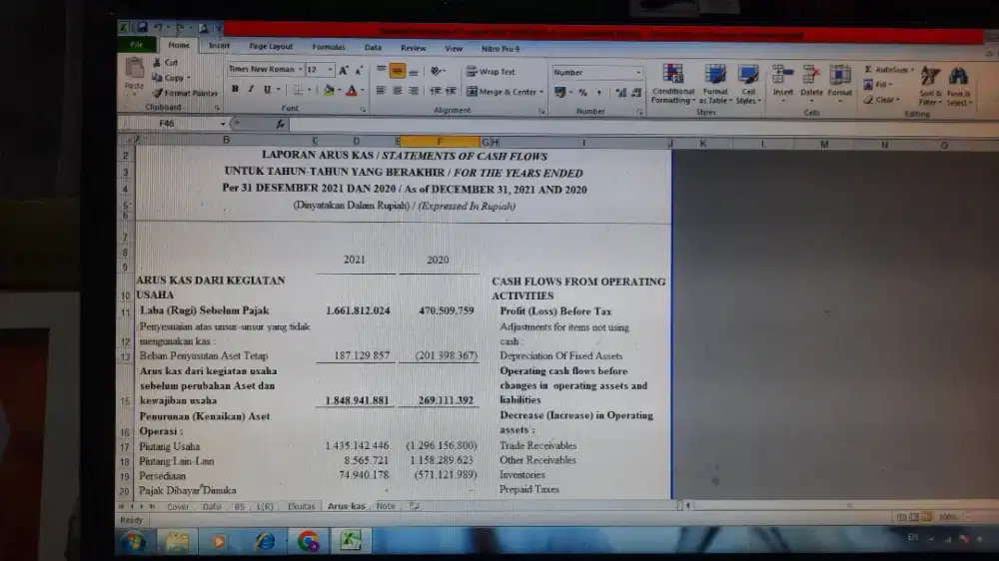Open File Explorer from the taskbar

(x=177, y=541)
